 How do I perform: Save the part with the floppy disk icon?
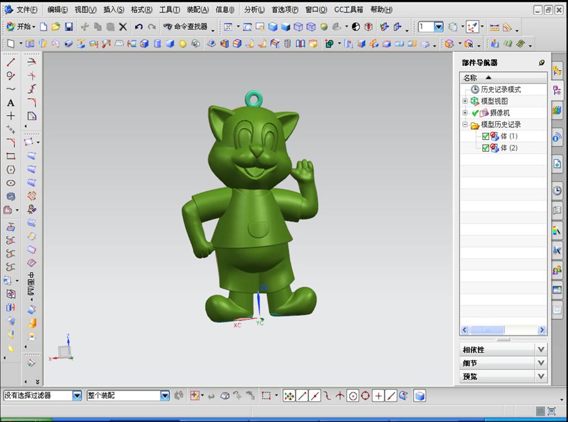pyautogui.click(x=69, y=26)
